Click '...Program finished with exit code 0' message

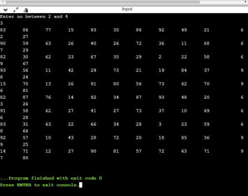coord(51,178)
